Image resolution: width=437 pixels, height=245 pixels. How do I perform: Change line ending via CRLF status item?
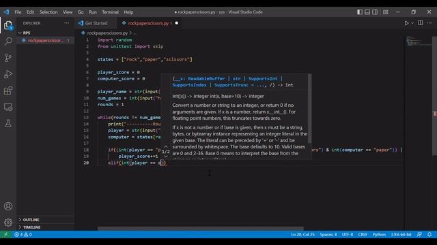point(363,234)
